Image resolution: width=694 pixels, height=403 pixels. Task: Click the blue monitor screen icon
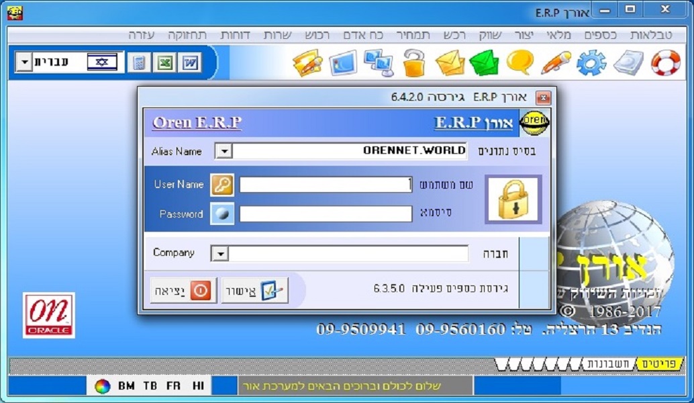343,63
